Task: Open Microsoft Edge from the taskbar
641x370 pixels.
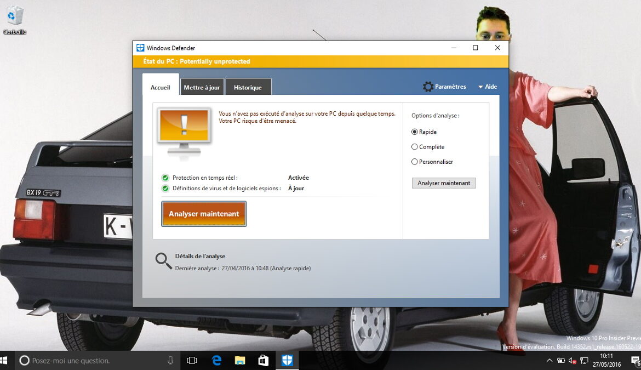Action: click(216, 361)
